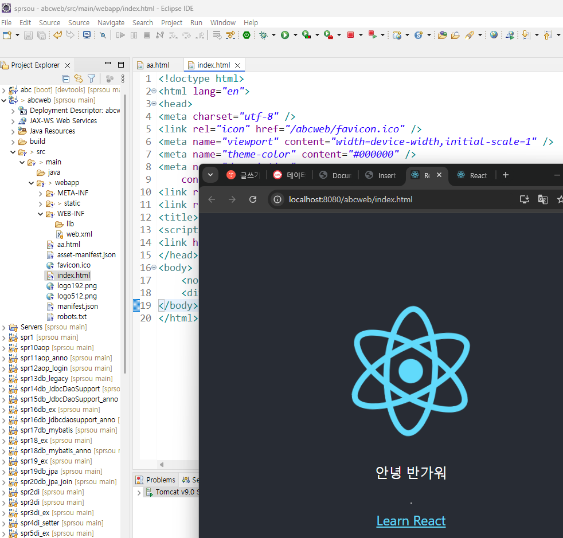Image resolution: width=563 pixels, height=538 pixels.
Task: Click the Open Task folder icon
Action: tap(455, 35)
